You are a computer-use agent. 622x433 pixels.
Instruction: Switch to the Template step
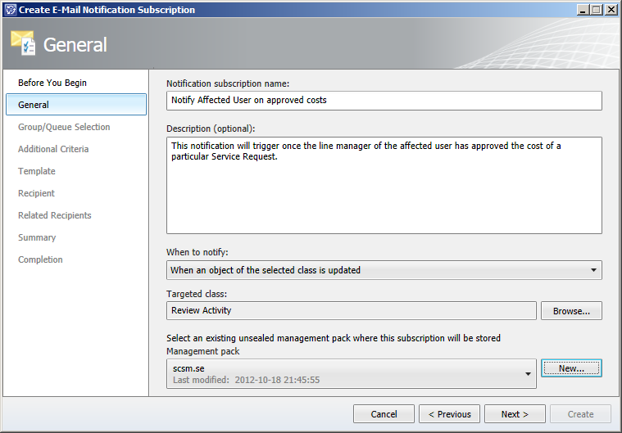(37, 172)
